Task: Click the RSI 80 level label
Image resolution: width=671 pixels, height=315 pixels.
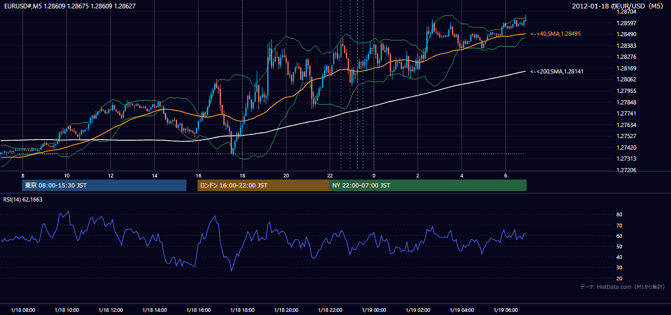Action: point(620,215)
